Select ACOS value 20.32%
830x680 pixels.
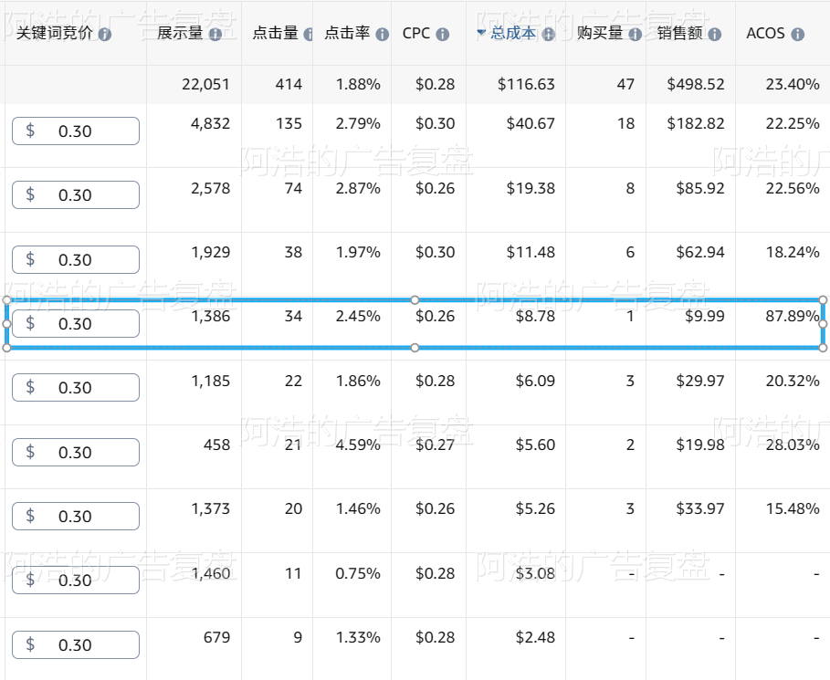pyautogui.click(x=793, y=381)
